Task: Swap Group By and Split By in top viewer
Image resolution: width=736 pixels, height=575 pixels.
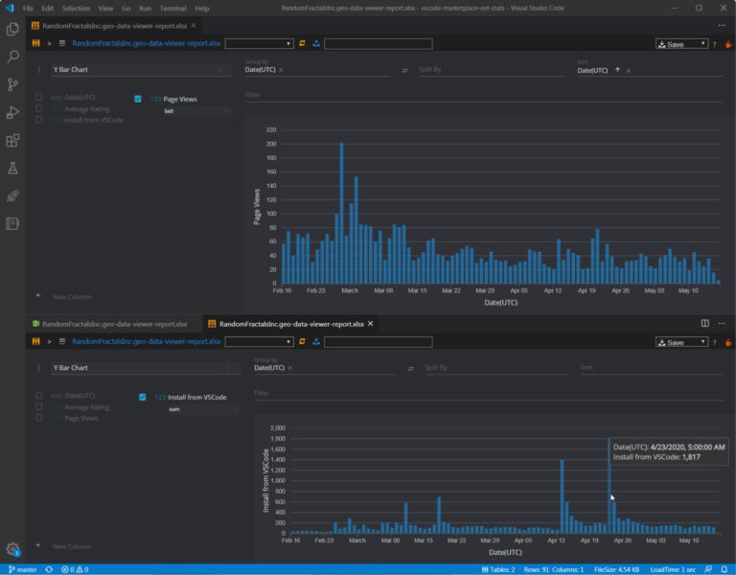Action: (x=404, y=70)
